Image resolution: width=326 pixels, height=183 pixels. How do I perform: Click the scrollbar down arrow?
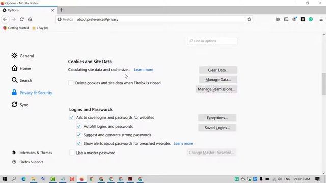pos(324,173)
